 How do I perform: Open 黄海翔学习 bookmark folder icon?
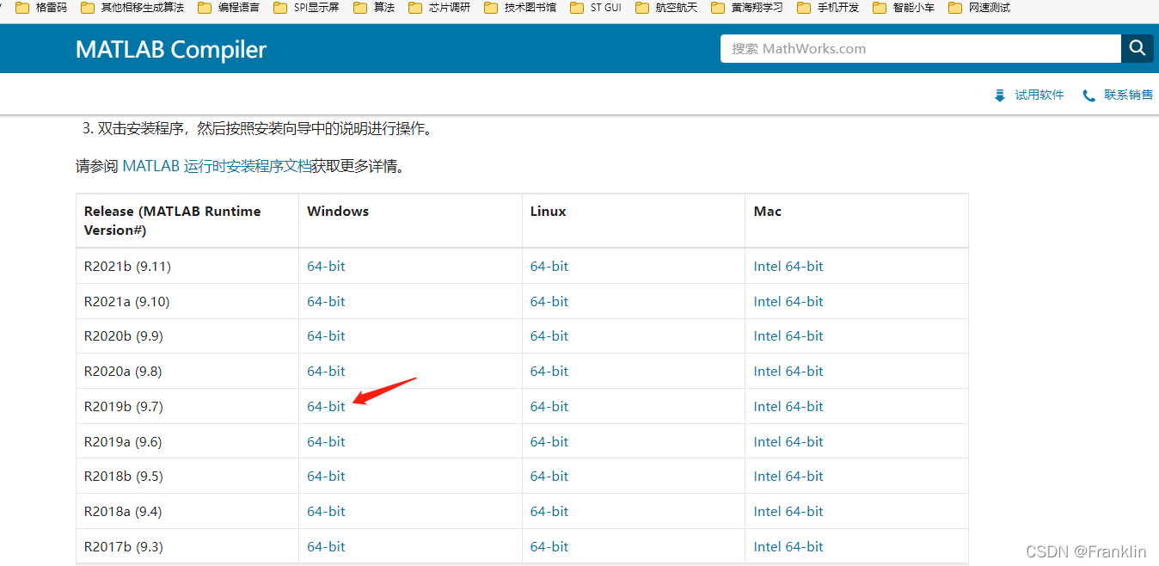[717, 8]
